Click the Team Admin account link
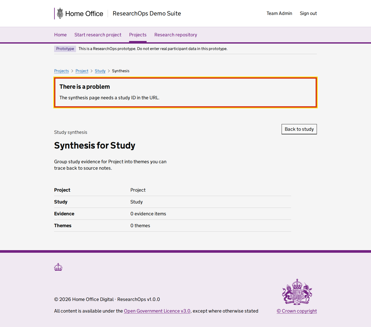 point(279,13)
